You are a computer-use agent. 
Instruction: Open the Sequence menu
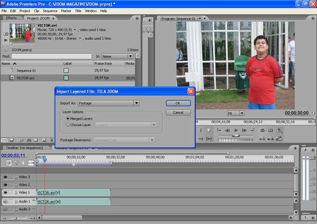[x=50, y=10]
